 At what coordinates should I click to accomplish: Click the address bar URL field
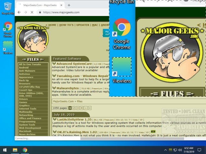point(74,12)
